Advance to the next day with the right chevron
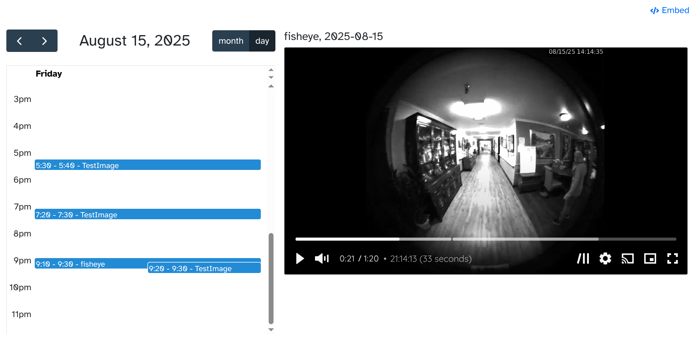698x338 pixels. (x=44, y=41)
